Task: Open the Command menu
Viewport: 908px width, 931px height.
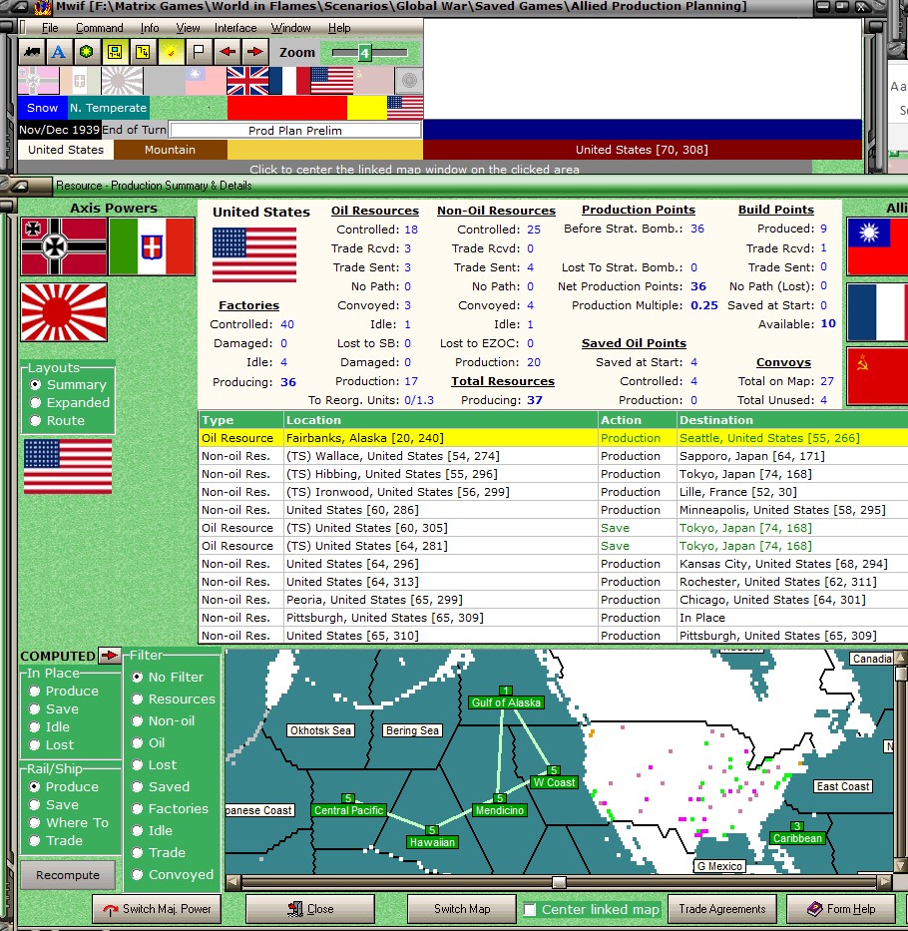Action: 99,28
